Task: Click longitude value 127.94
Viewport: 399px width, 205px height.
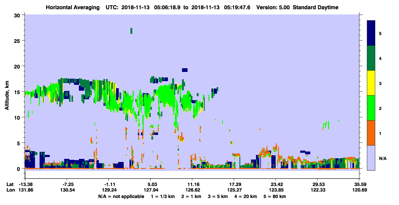Action: pyautogui.click(x=150, y=190)
